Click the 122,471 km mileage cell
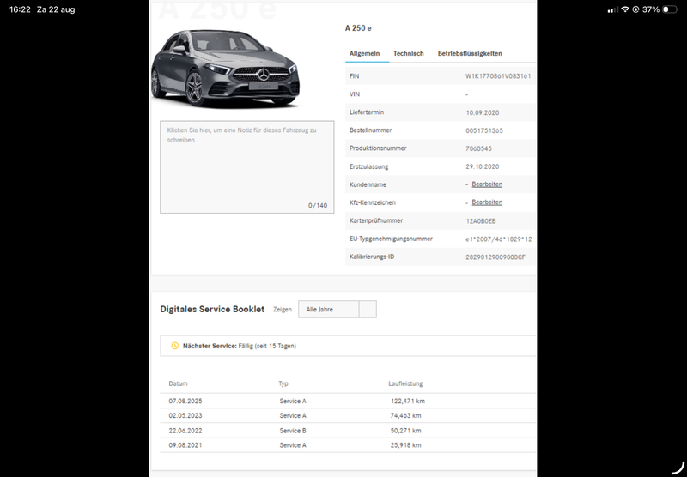Image resolution: width=687 pixels, height=477 pixels. 407,401
